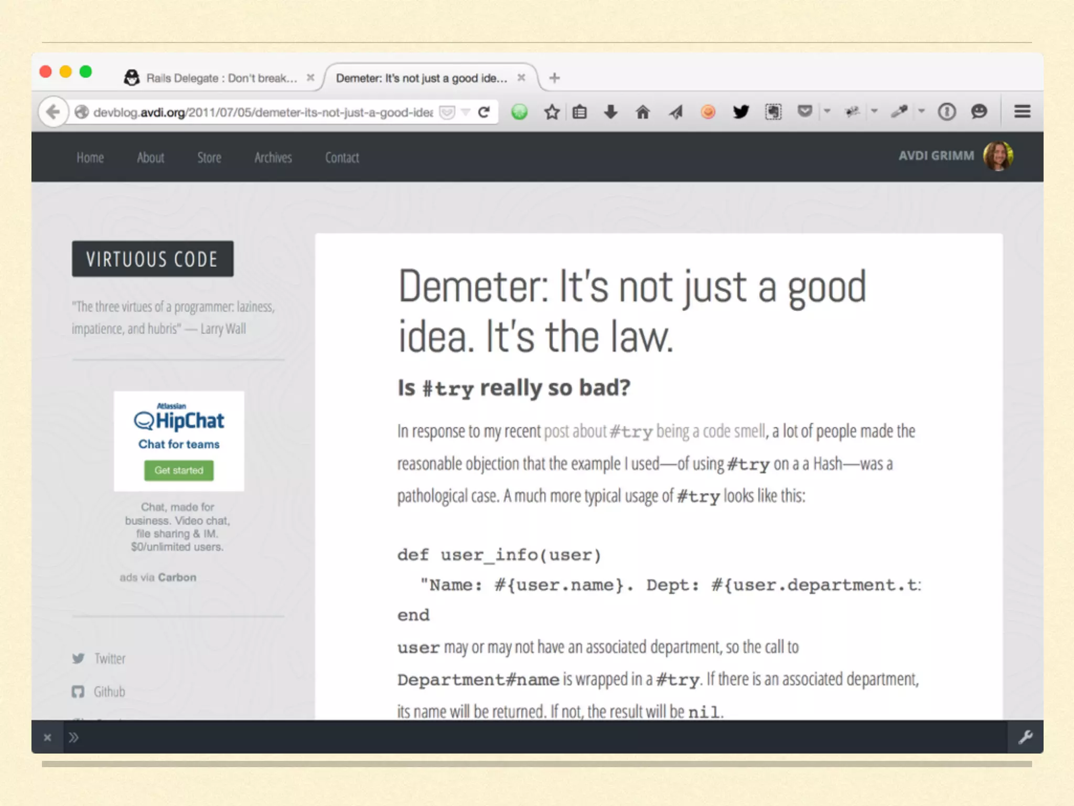The image size is (1074, 806).
Task: Bookmark this page with the star icon
Action: (x=552, y=112)
